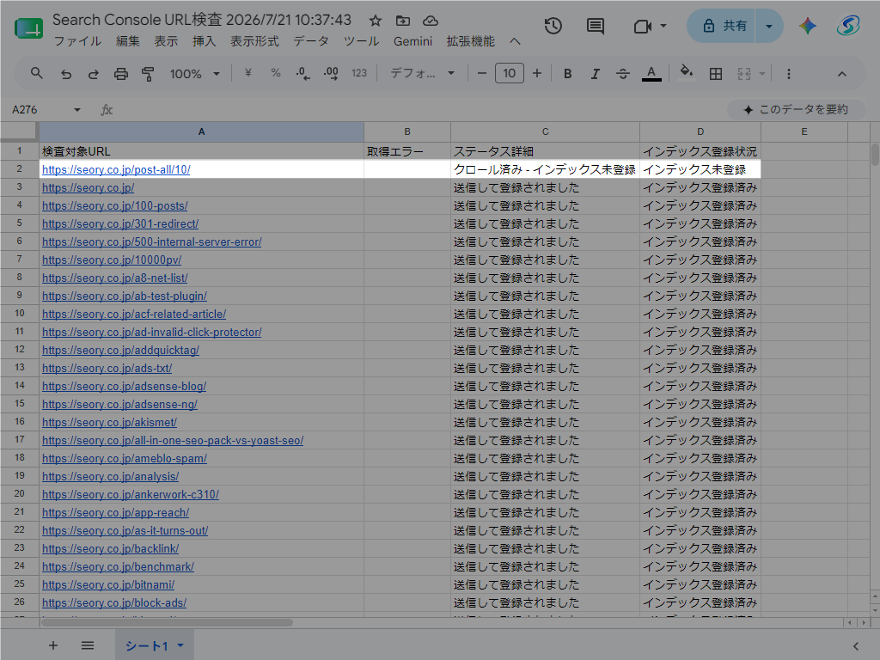
Task: Open the 挿入 menu
Action: (204, 41)
